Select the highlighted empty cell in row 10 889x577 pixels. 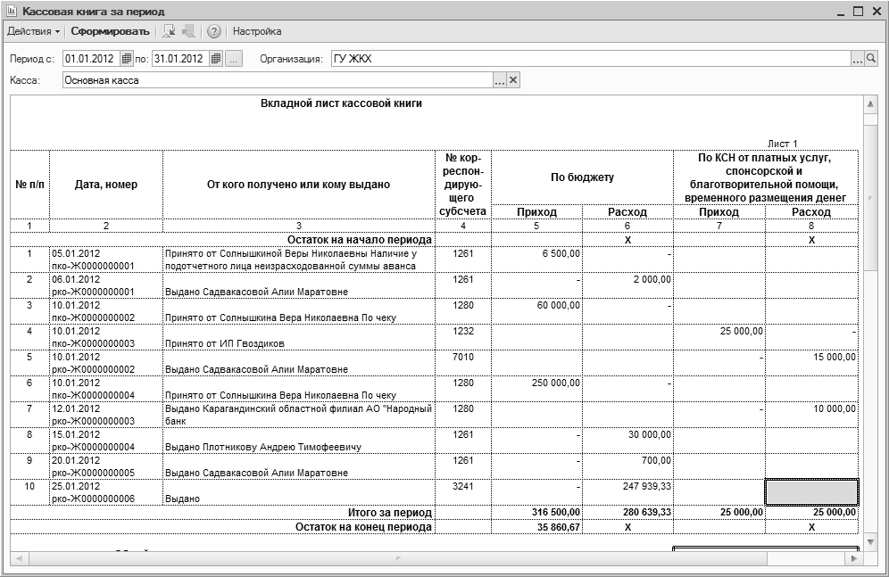811,492
